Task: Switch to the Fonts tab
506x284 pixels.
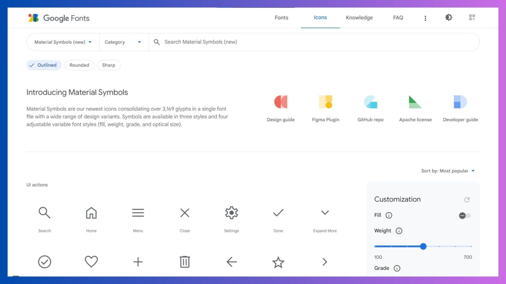Action: pyautogui.click(x=281, y=17)
